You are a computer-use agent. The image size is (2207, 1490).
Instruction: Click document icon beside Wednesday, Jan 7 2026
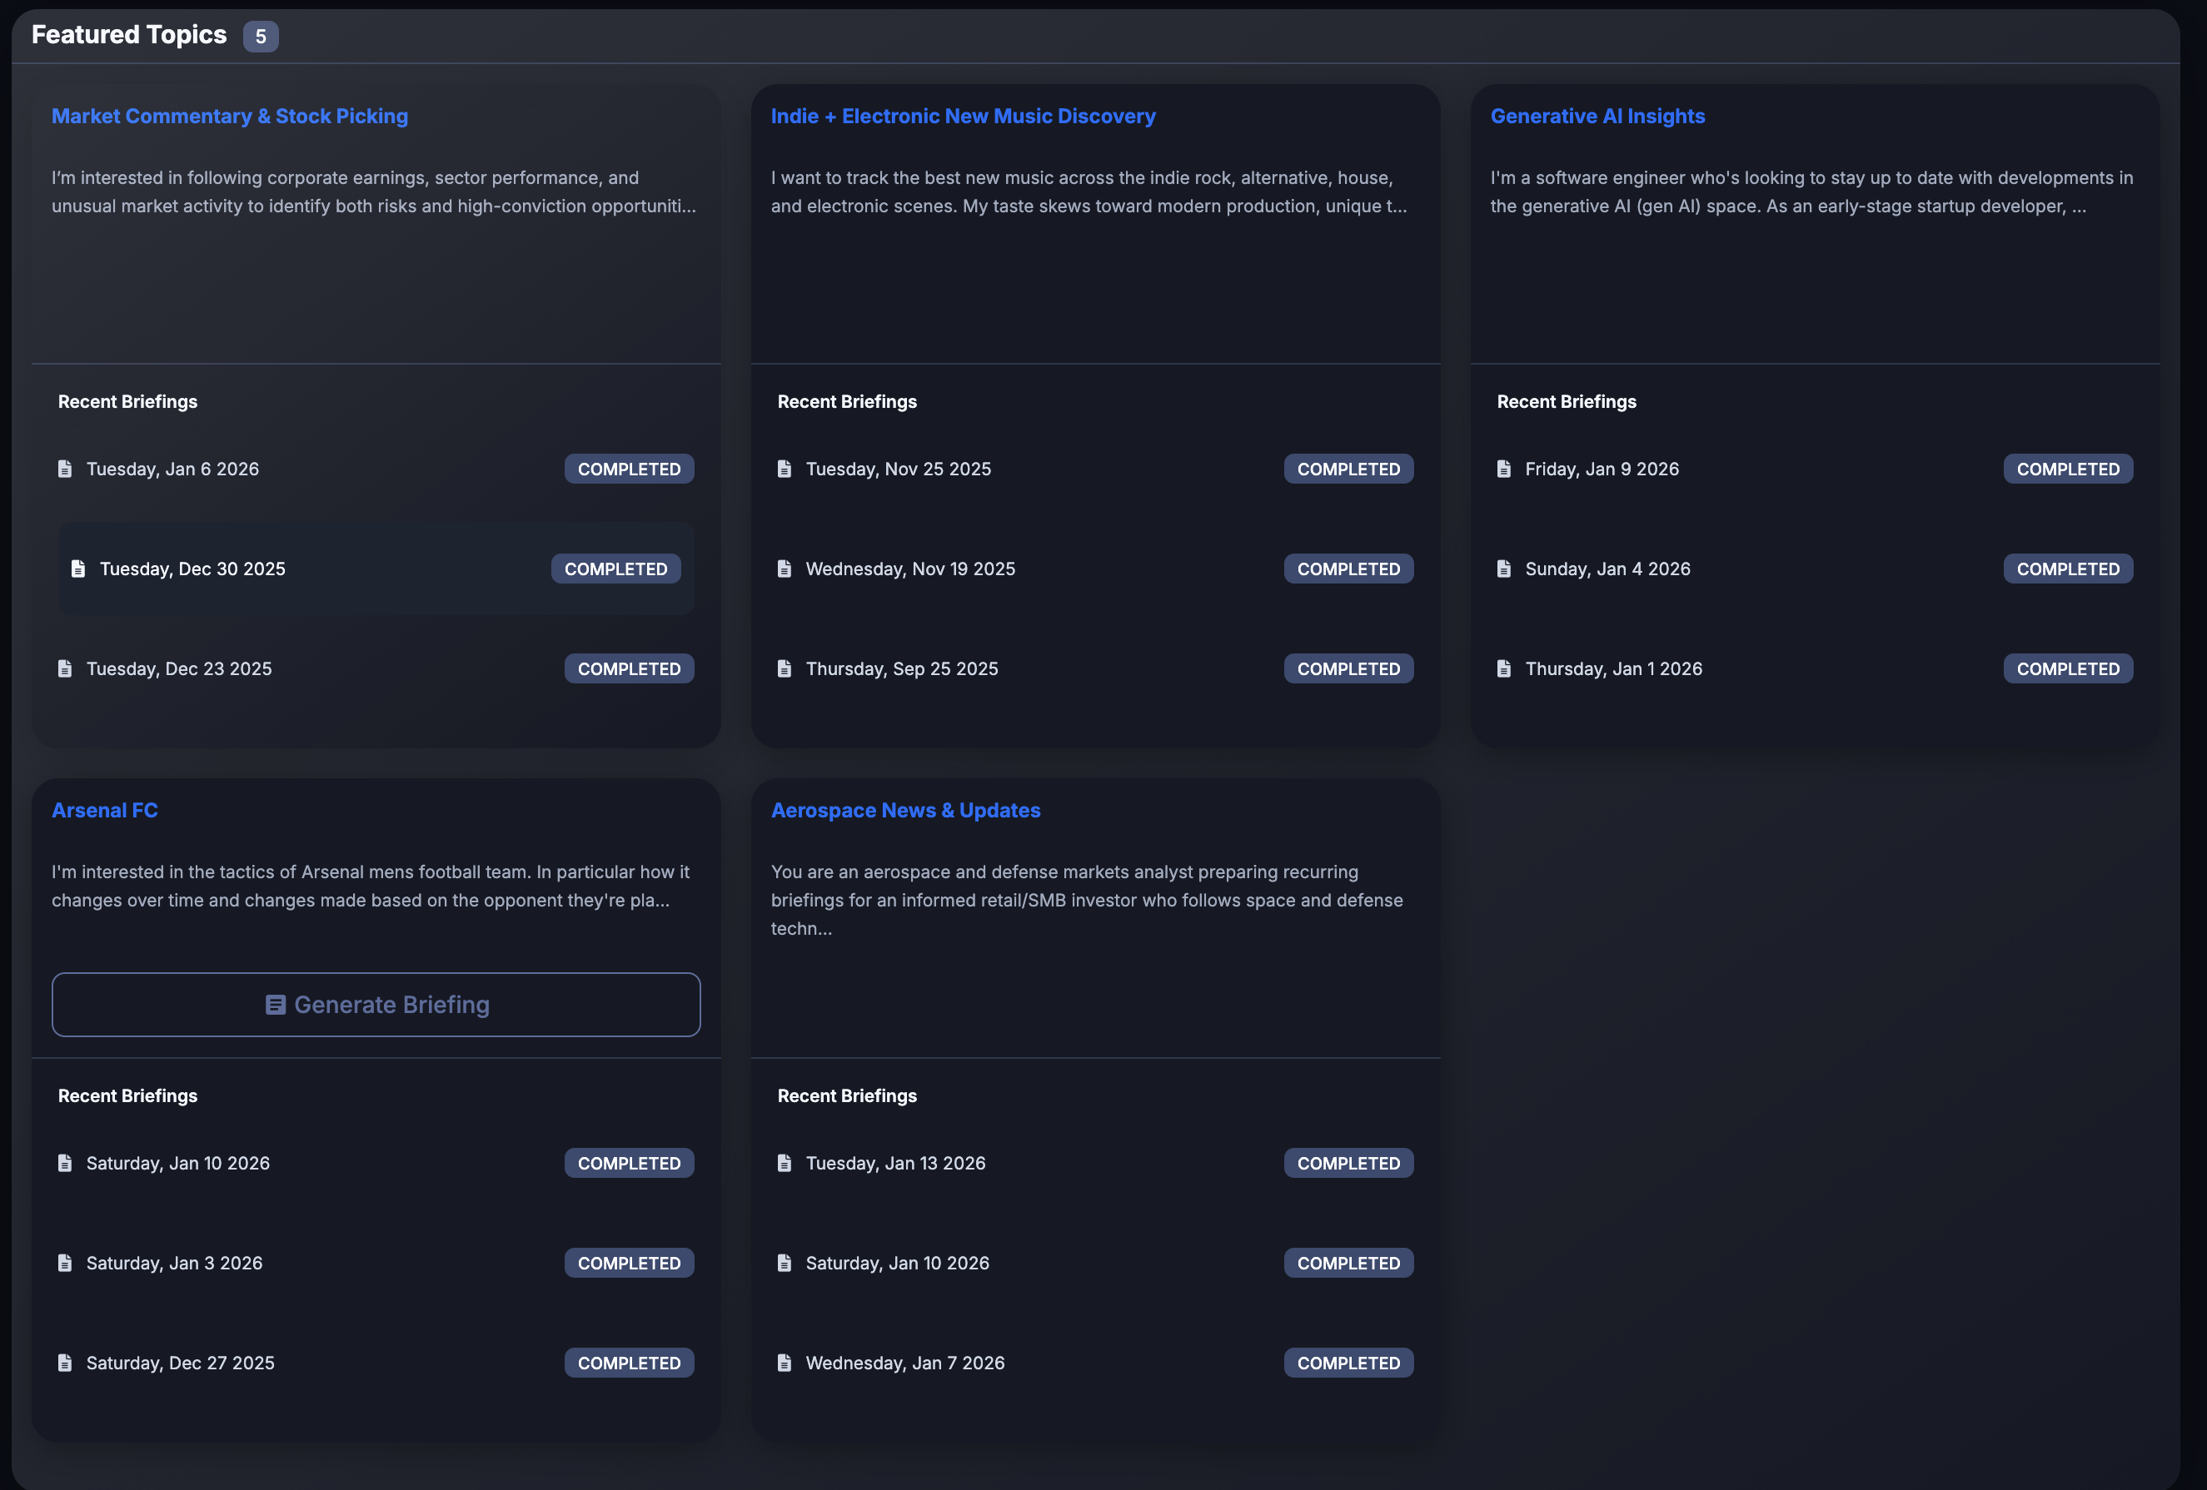[x=785, y=1363]
